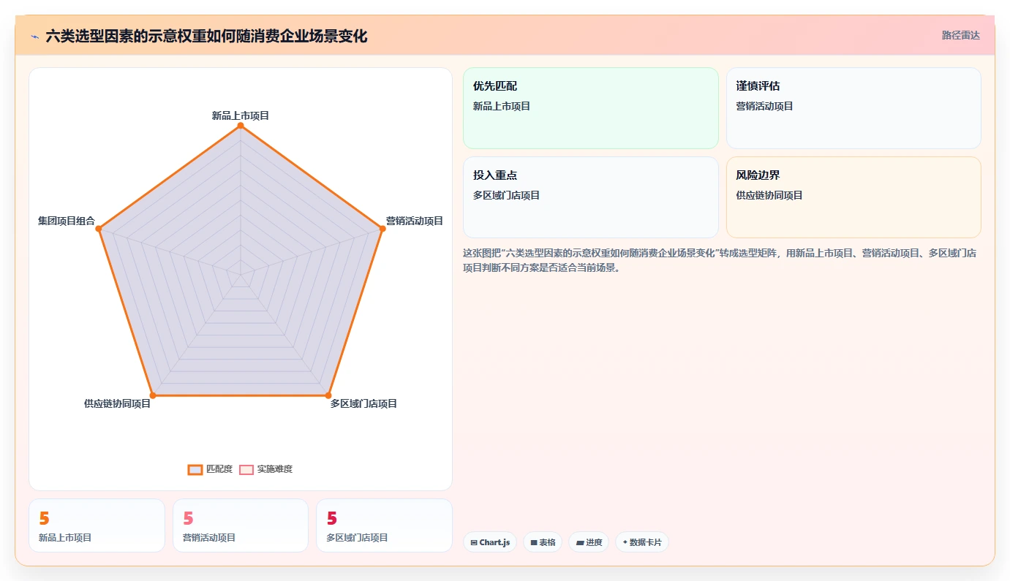Click the 表格 chip icon

pos(534,542)
